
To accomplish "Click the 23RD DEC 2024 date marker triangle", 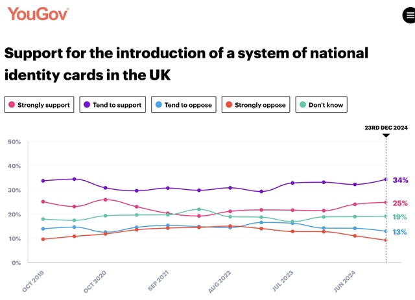I will pyautogui.click(x=386, y=135).
